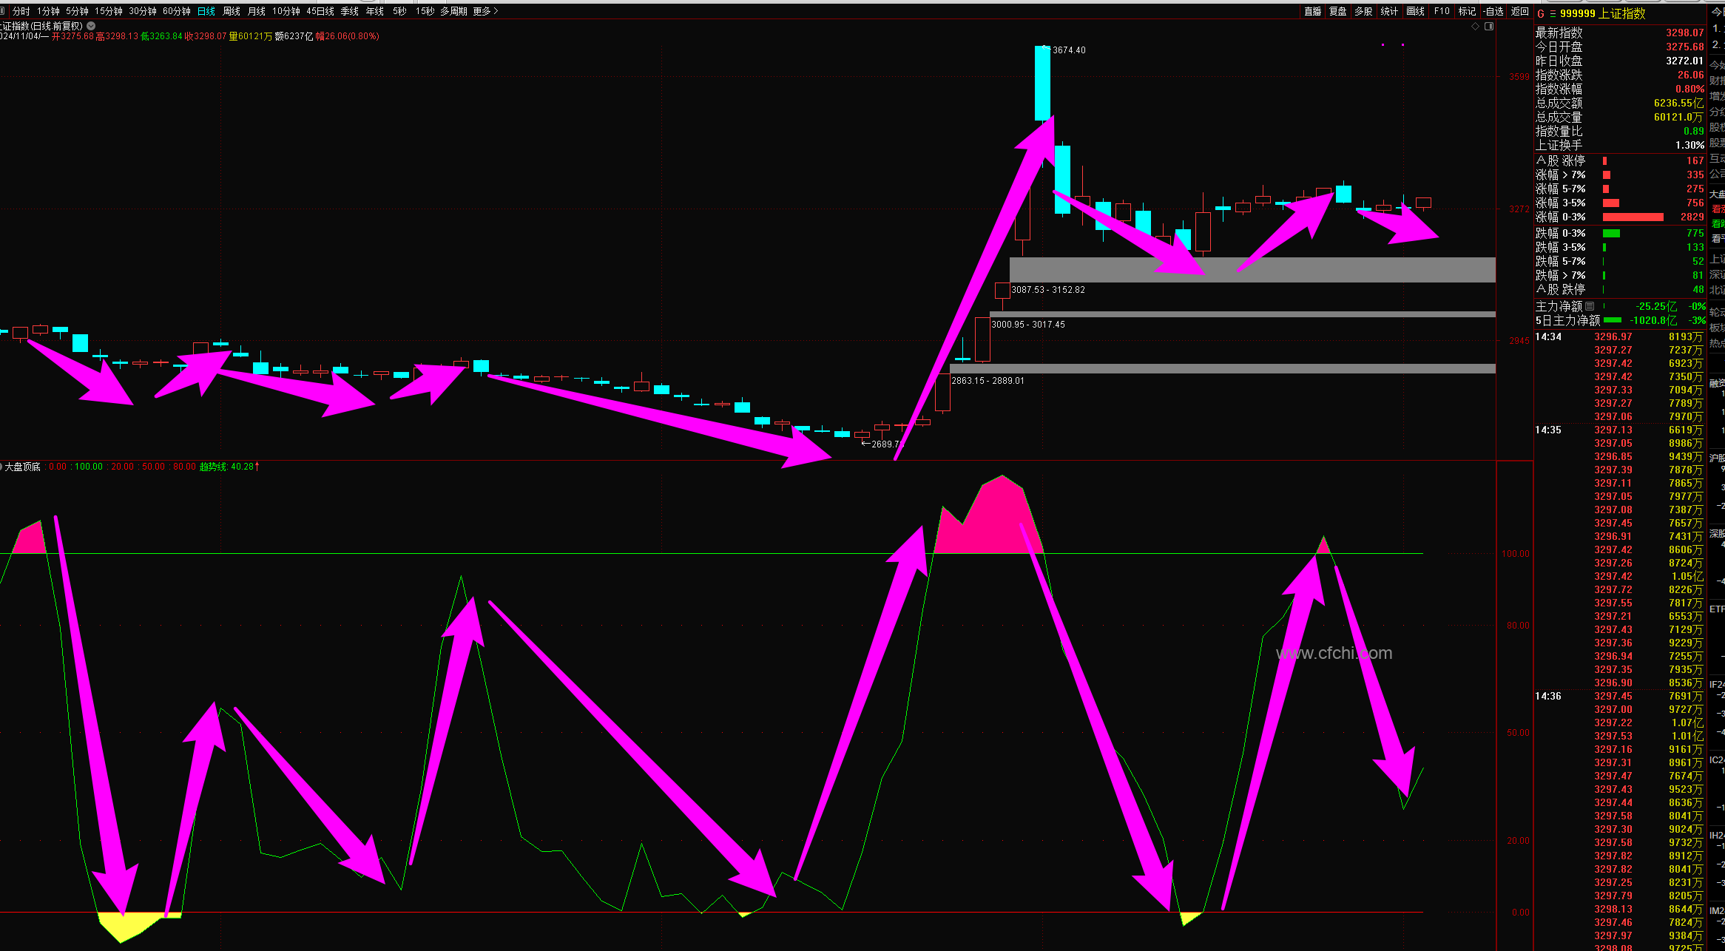Click the 大盘顶底 indicator label
The width and height of the screenshot is (1725, 951).
[22, 467]
